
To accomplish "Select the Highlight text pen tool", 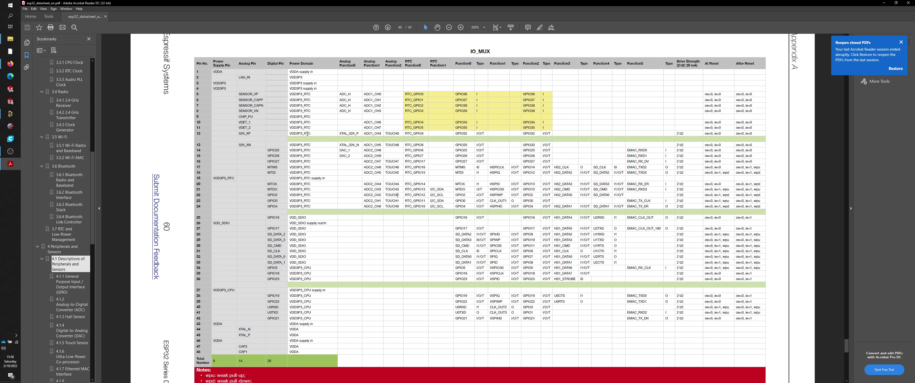I will [539, 27].
